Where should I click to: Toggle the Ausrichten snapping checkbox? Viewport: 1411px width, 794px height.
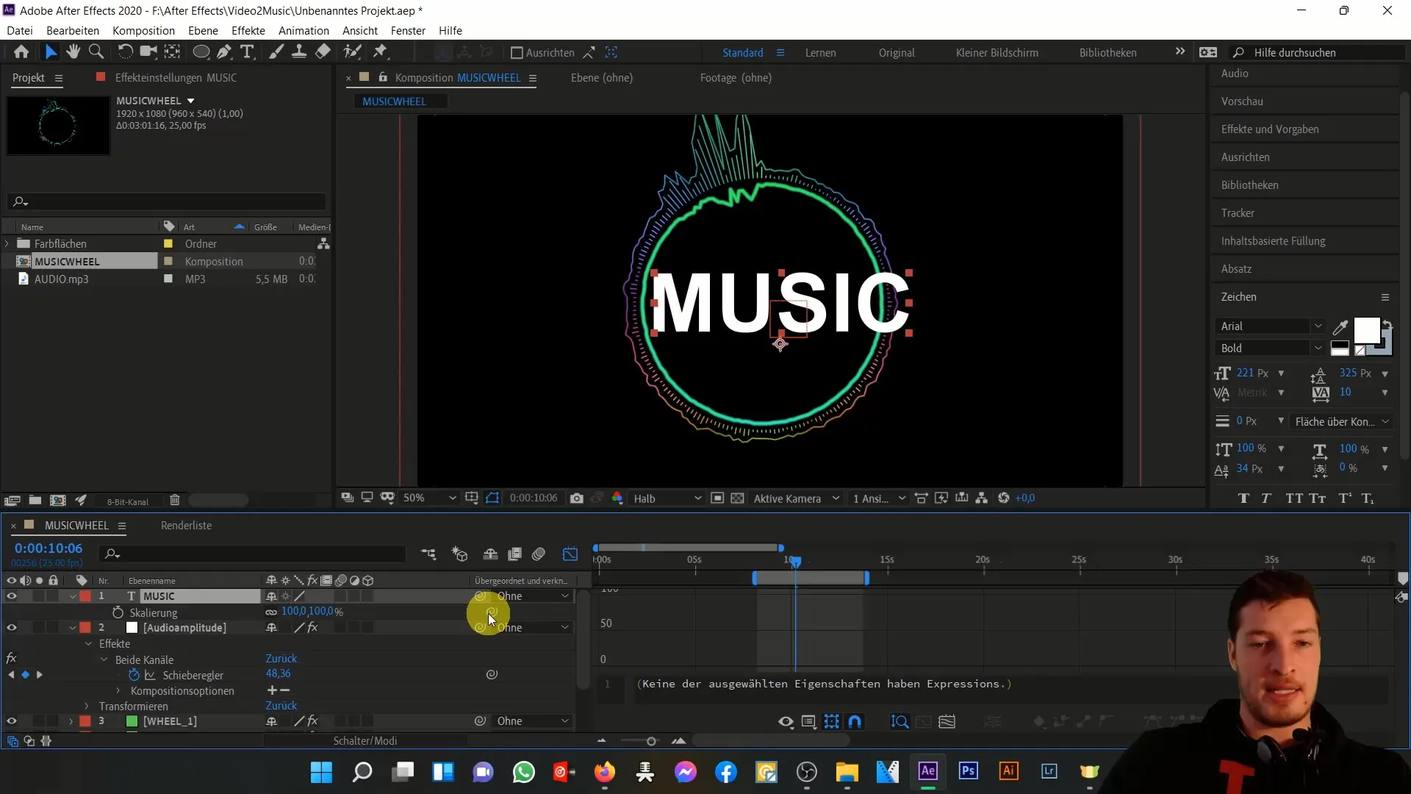[x=517, y=53]
